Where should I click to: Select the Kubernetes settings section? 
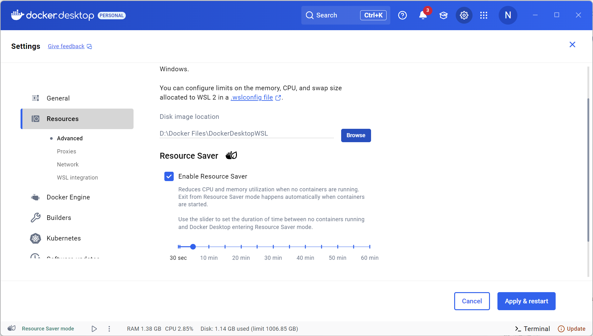click(63, 238)
